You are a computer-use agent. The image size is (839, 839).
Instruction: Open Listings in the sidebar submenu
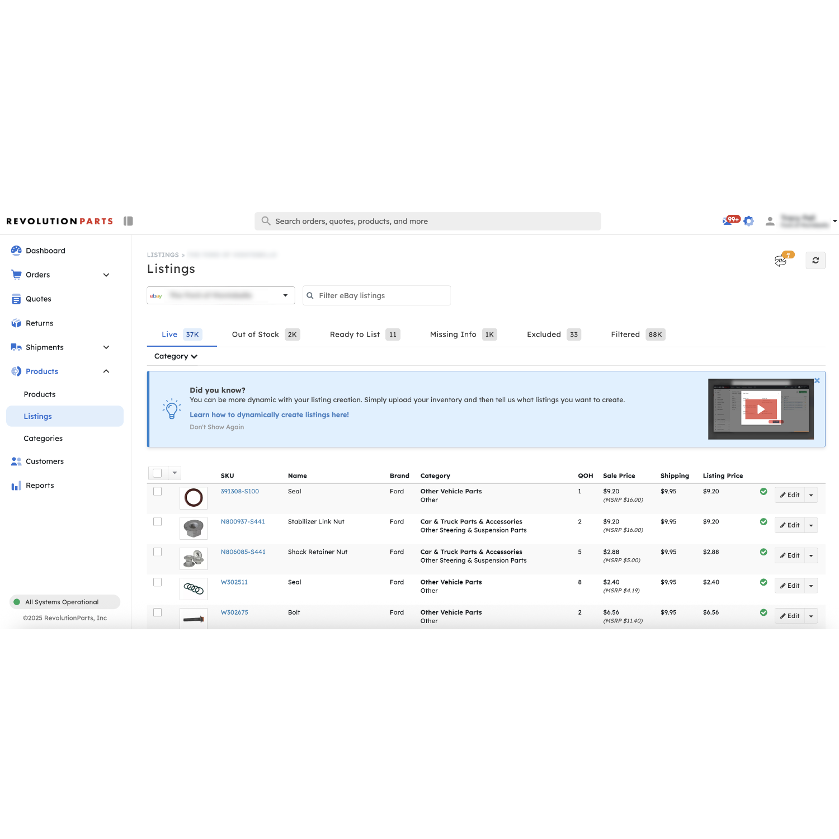pos(65,416)
